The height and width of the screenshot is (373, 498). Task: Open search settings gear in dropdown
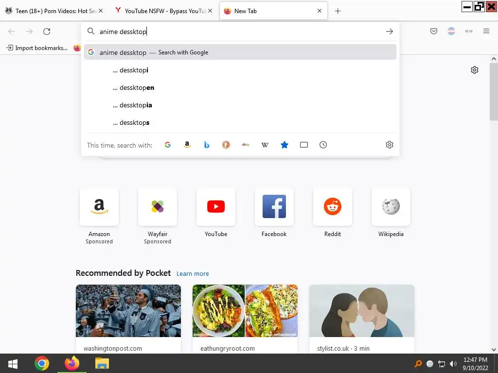390,145
